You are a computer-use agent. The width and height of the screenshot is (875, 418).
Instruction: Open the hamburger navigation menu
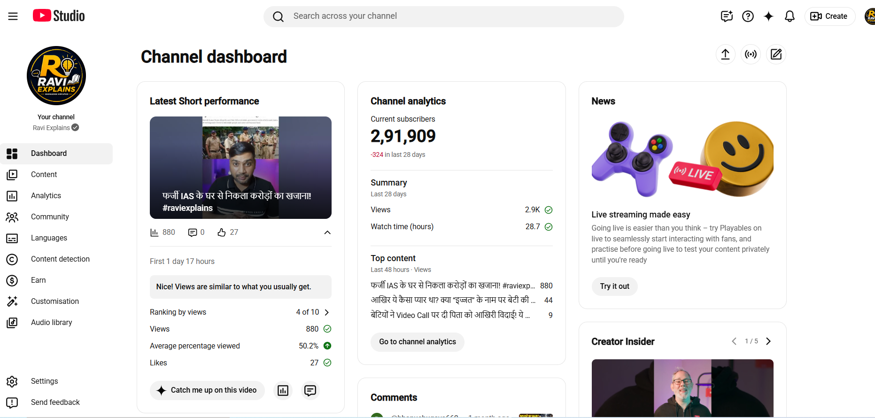coord(13,16)
